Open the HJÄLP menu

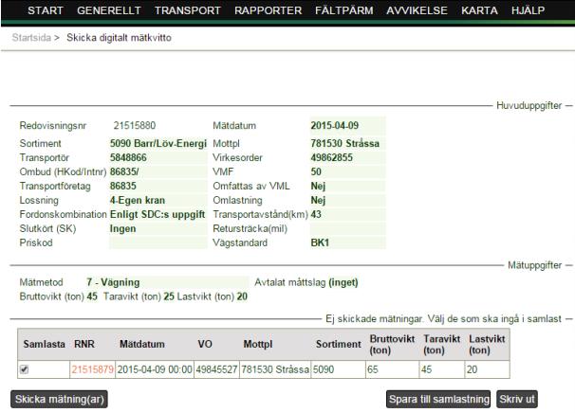click(529, 10)
